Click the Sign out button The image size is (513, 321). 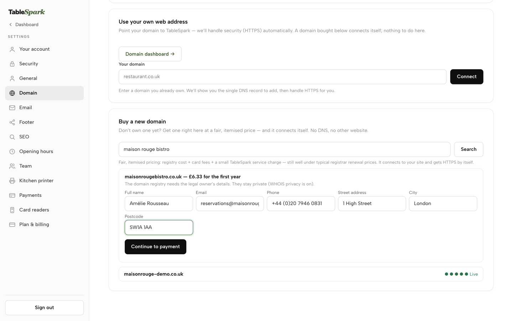tap(44, 308)
